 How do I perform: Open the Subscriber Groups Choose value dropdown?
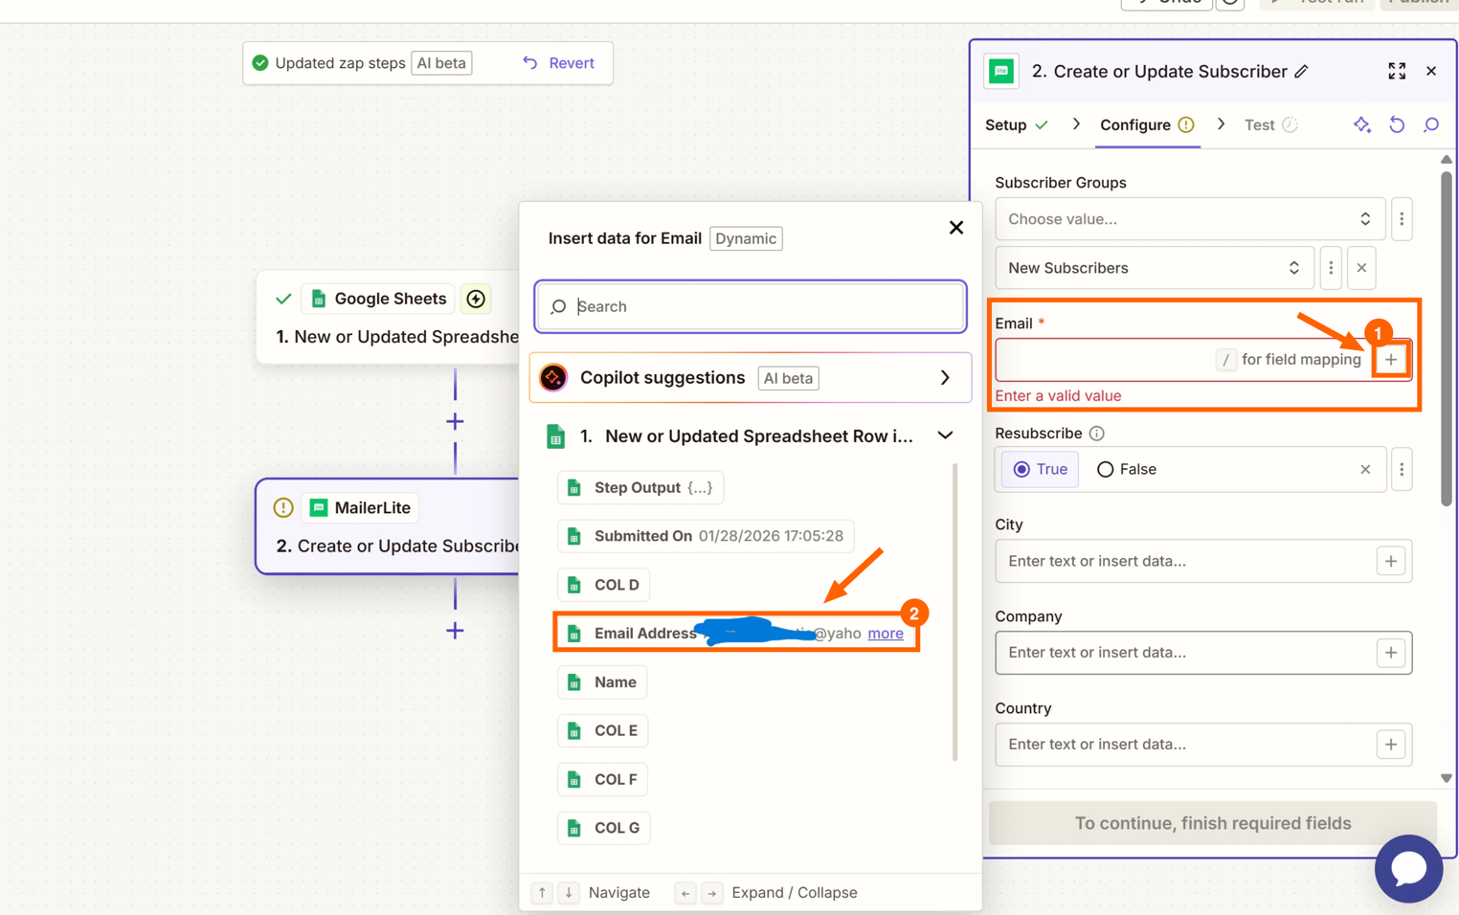click(1189, 219)
